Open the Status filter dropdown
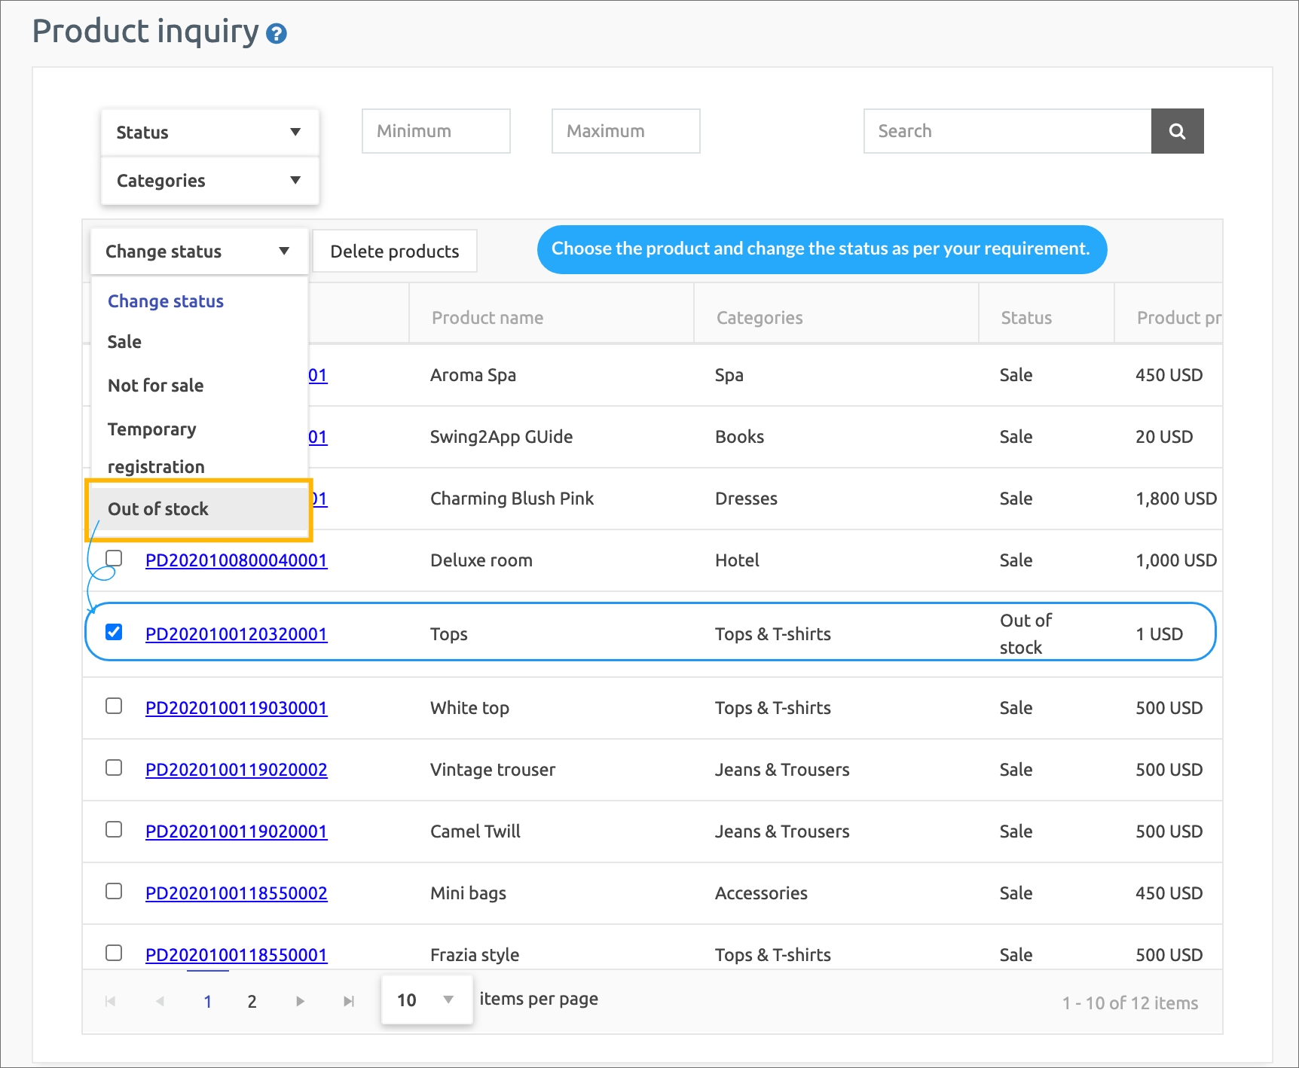Screen dimensions: 1299x1068 209,133
